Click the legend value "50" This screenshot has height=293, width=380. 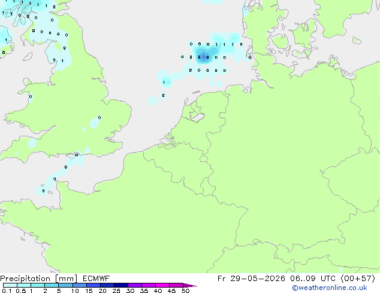[x=185, y=291]
